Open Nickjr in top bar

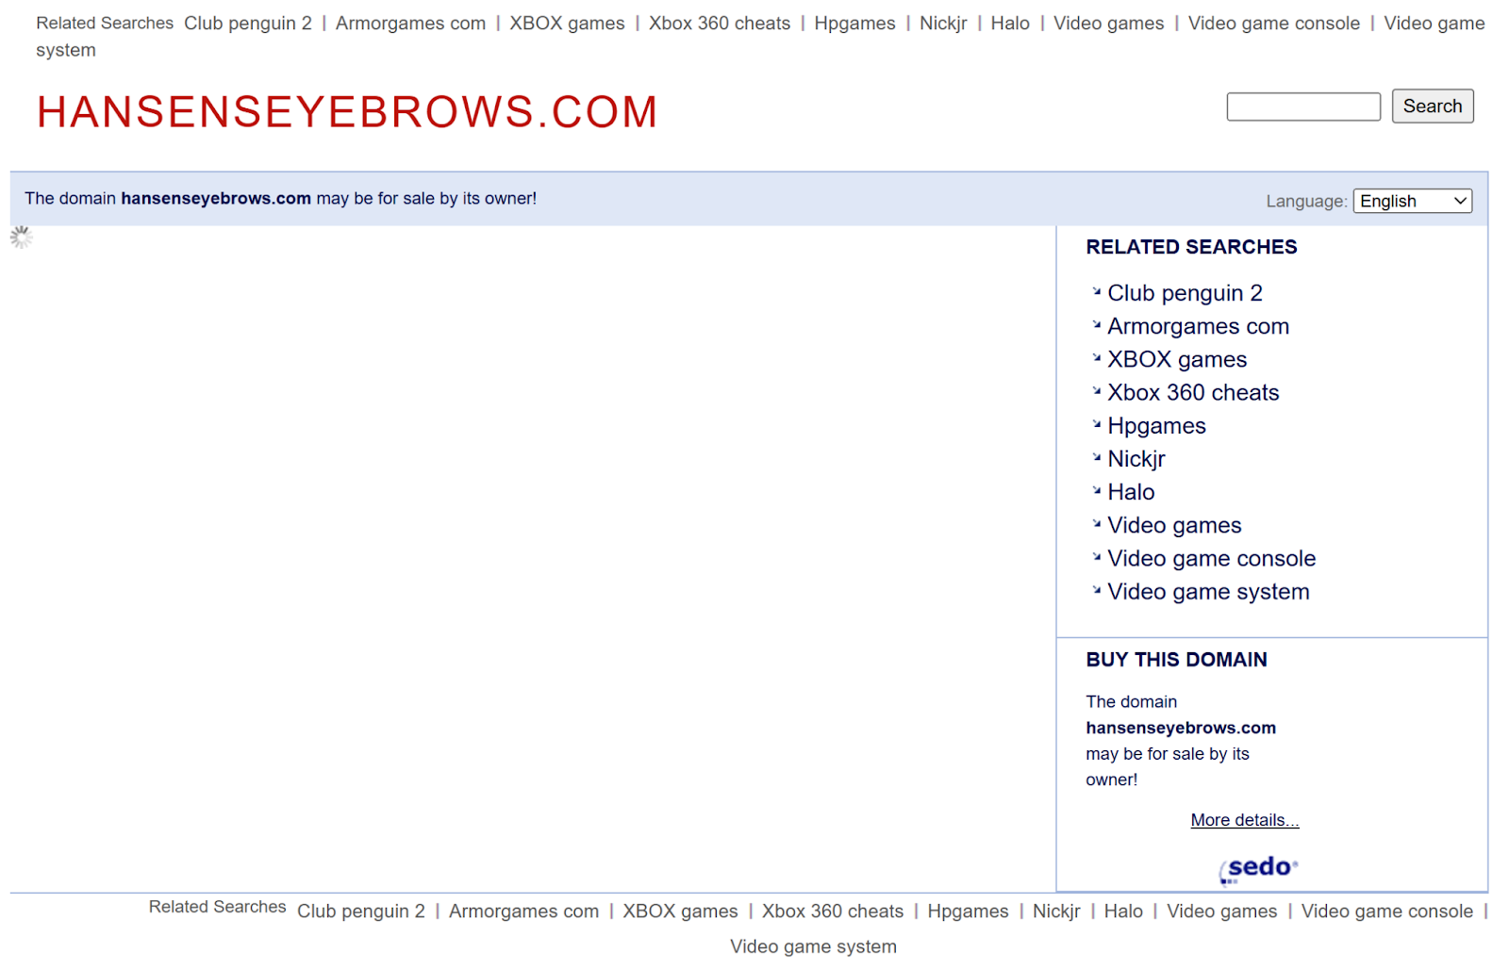[x=943, y=24]
